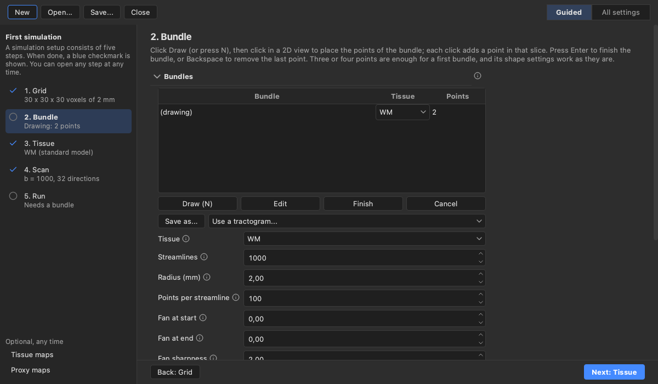
Task: Increase Points per streamline with up arrow
Action: click(481, 294)
